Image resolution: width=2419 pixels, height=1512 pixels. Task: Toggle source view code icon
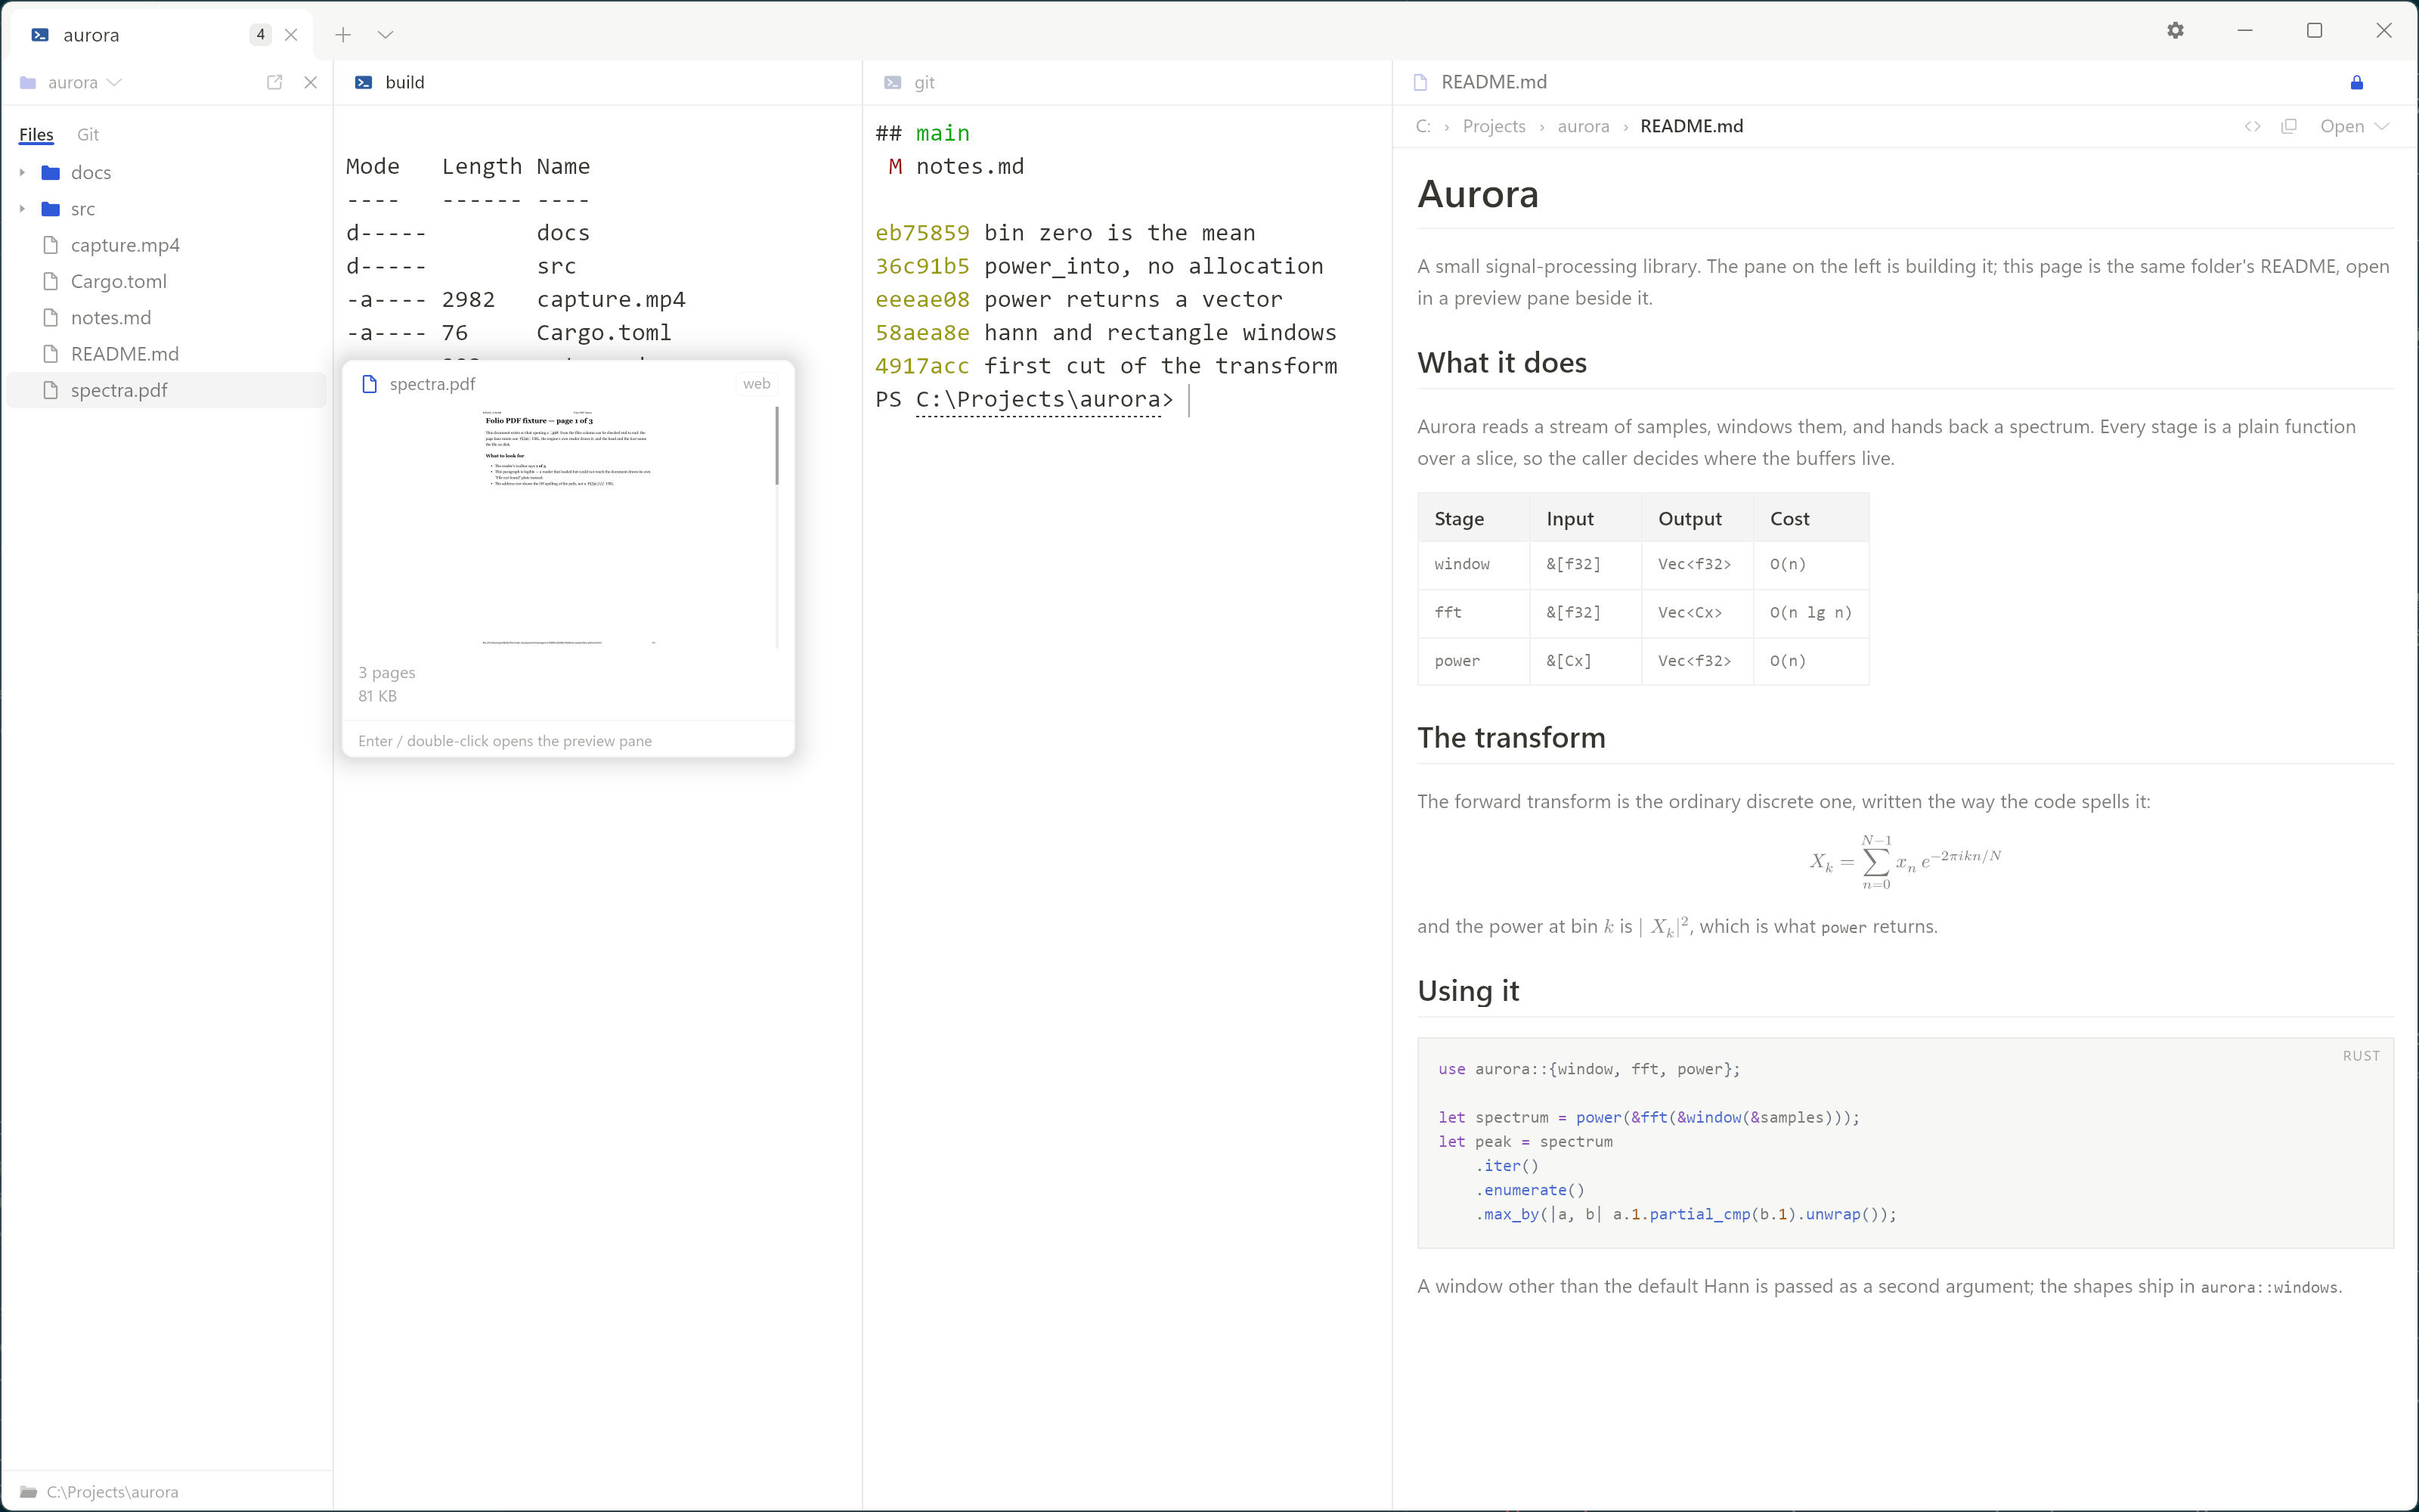pyautogui.click(x=2252, y=126)
